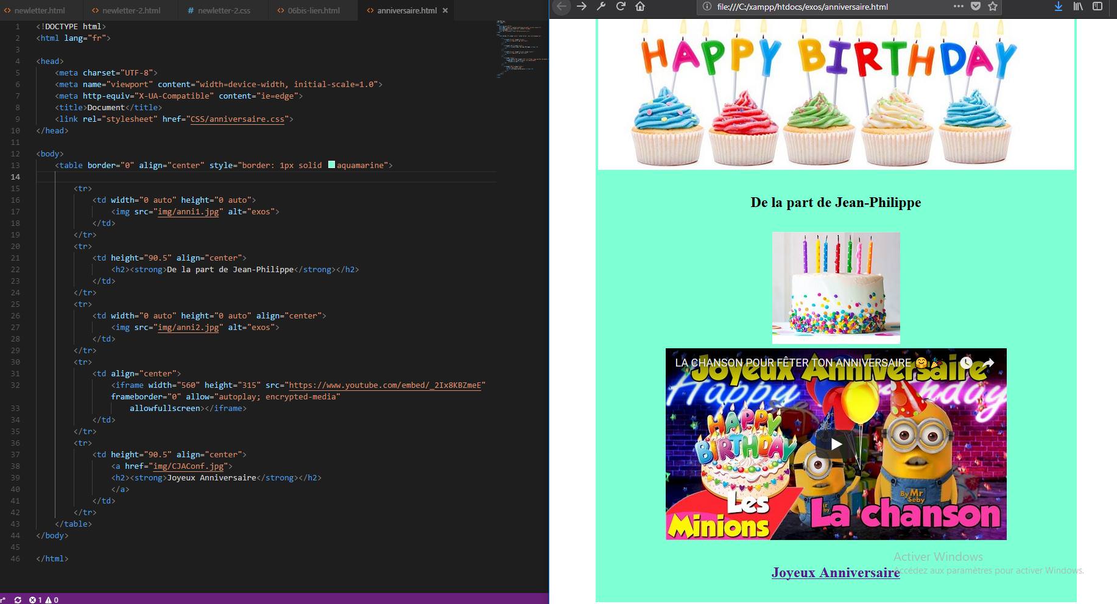
Task: Follow the img/CJAConf.jpg path in code
Action: 188,466
